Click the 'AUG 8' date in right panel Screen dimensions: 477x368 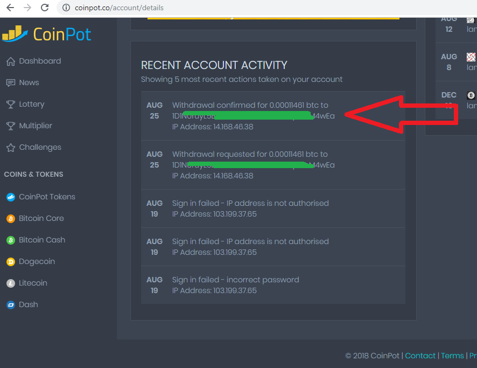[x=449, y=62]
